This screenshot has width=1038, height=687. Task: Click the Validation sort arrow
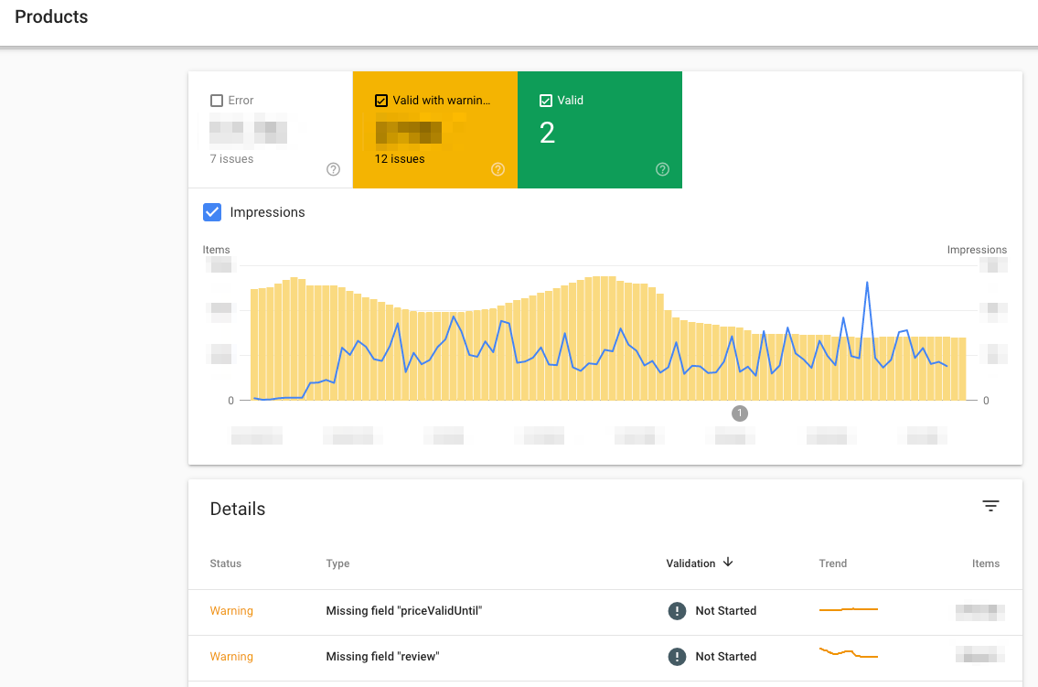point(728,563)
